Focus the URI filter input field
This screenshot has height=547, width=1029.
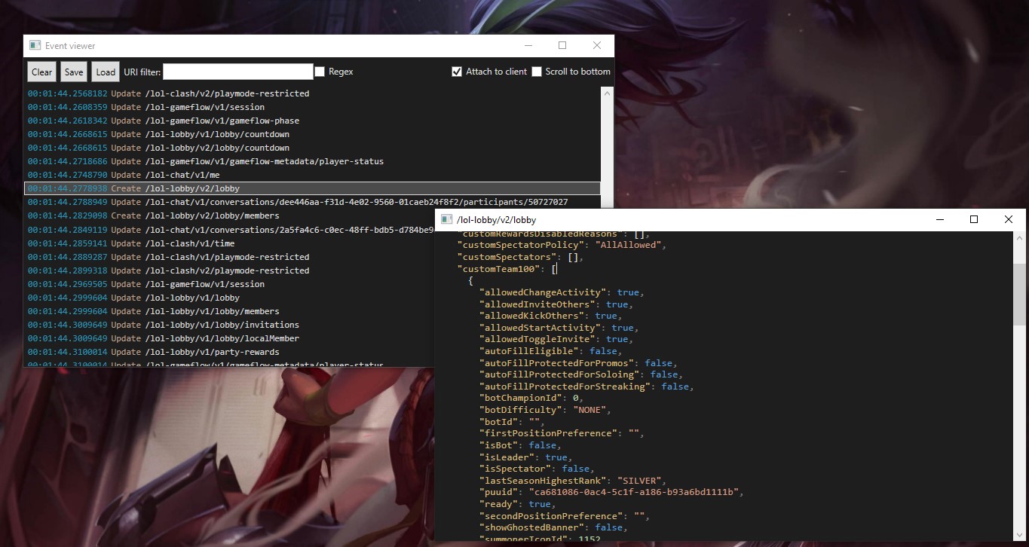coord(237,72)
